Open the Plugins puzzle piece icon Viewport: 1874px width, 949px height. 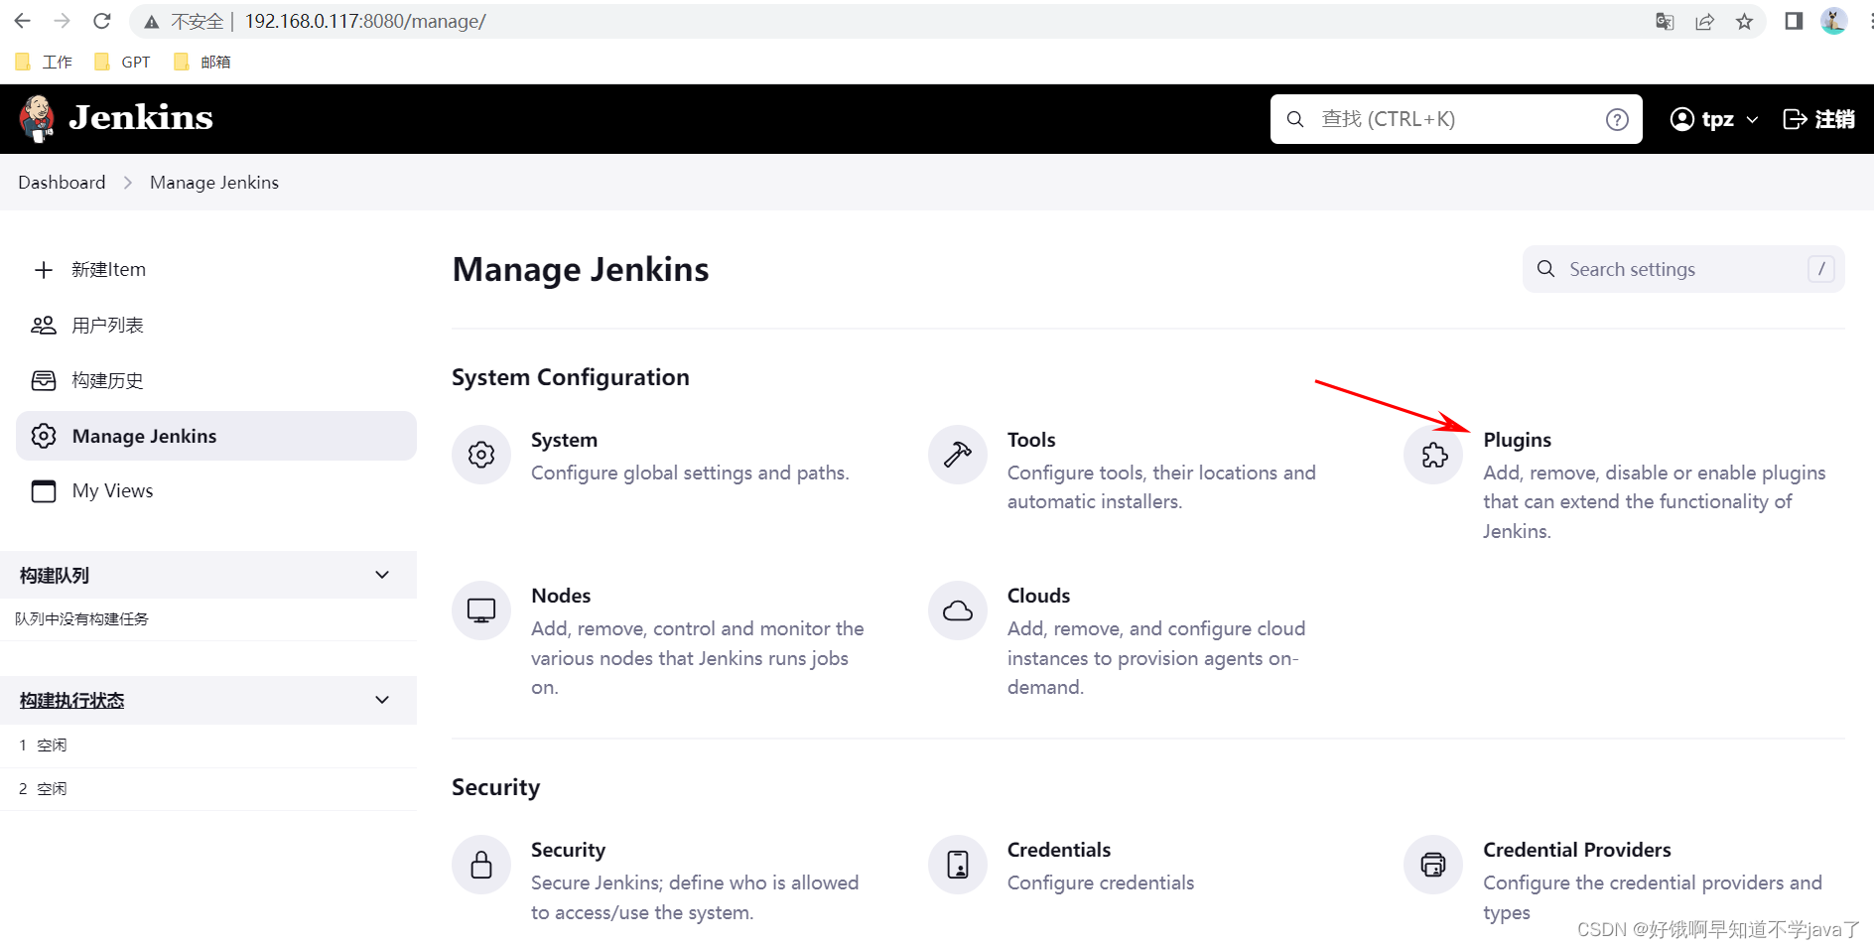pyautogui.click(x=1434, y=455)
